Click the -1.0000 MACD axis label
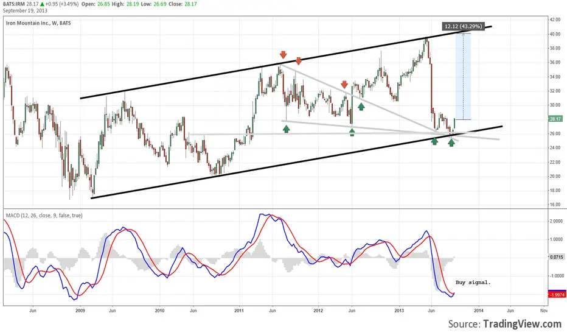Image resolution: width=567 pixels, height=335 pixels. point(556,276)
